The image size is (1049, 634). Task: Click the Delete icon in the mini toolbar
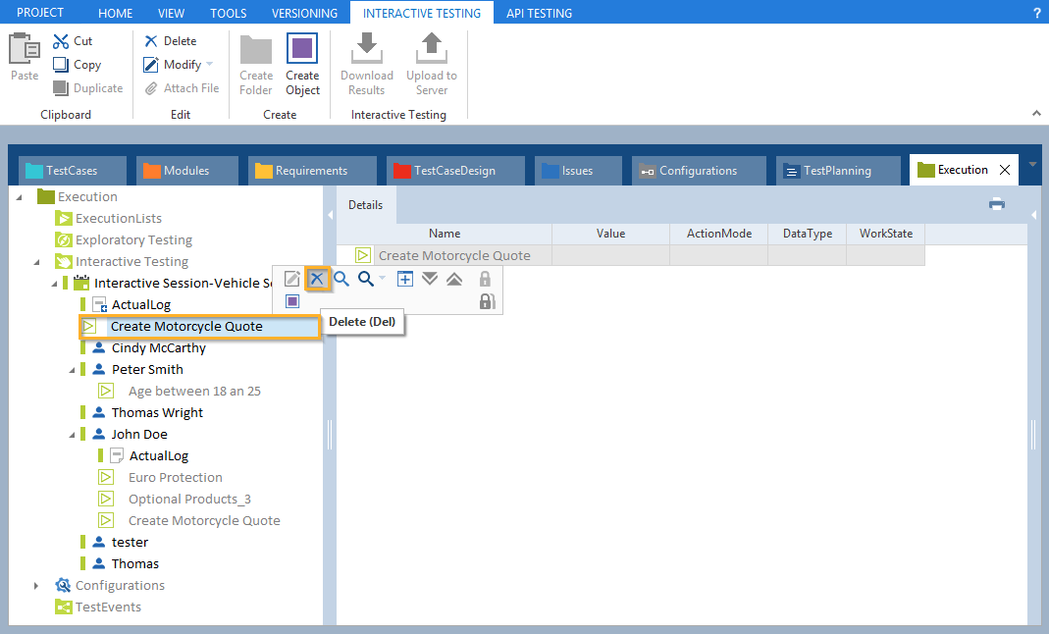[317, 279]
